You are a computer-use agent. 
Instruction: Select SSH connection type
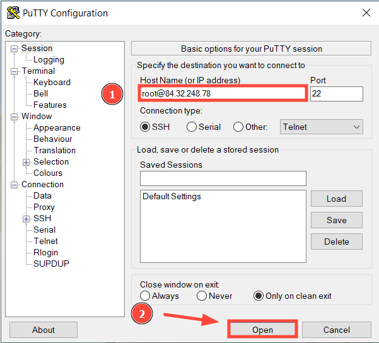coord(146,127)
